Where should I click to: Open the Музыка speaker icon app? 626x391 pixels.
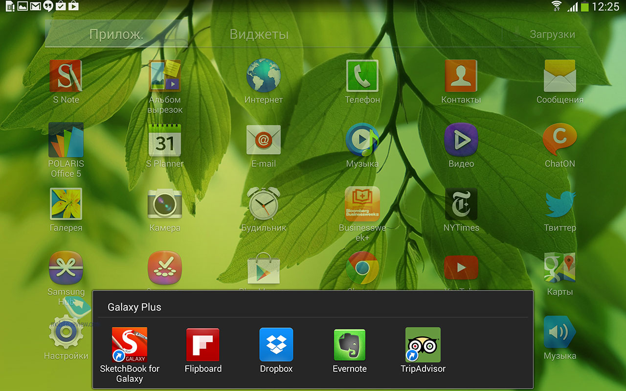(x=560, y=332)
